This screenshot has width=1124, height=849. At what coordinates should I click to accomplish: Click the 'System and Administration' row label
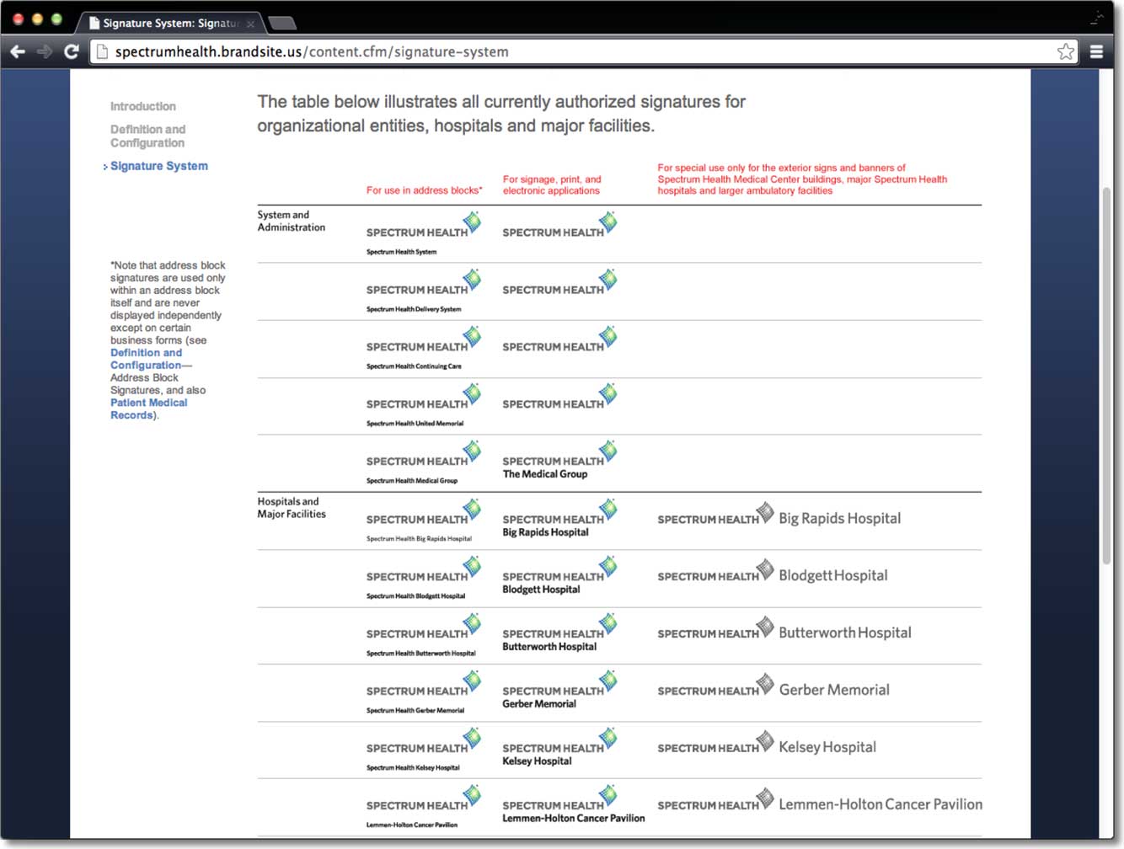click(x=292, y=221)
